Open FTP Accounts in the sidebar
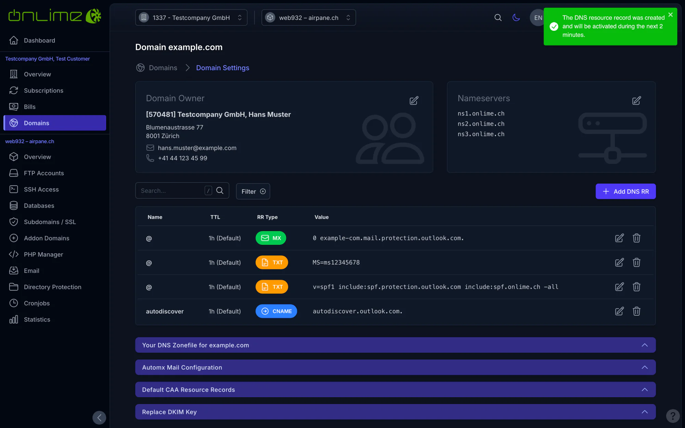 pos(55,173)
